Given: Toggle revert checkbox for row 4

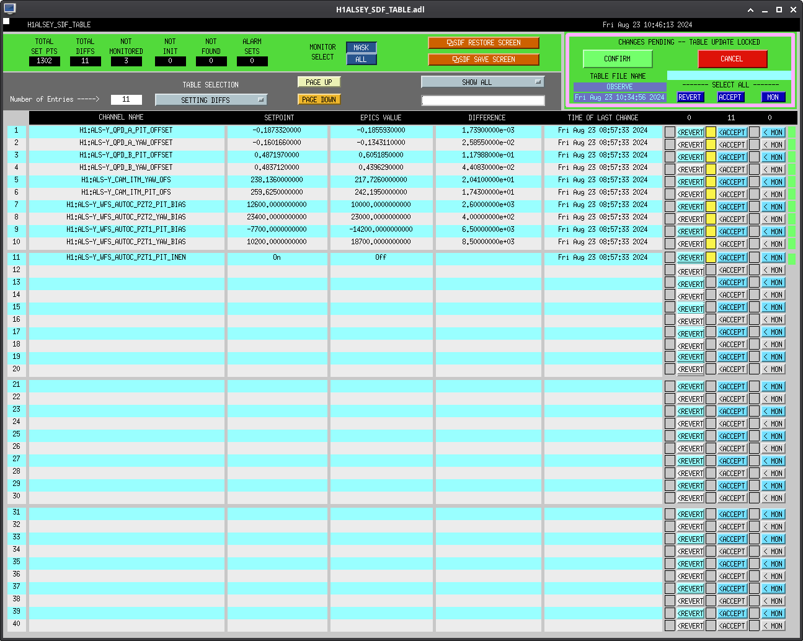Looking at the screenshot, I should pyautogui.click(x=670, y=169).
